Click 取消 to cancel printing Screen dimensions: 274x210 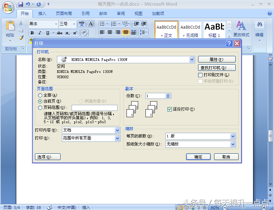pos(226,157)
